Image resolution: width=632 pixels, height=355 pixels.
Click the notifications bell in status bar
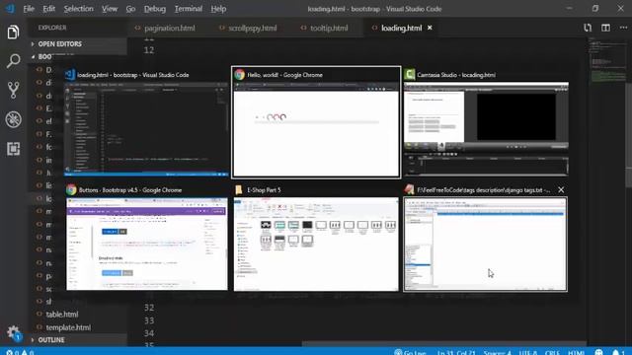coord(618,352)
